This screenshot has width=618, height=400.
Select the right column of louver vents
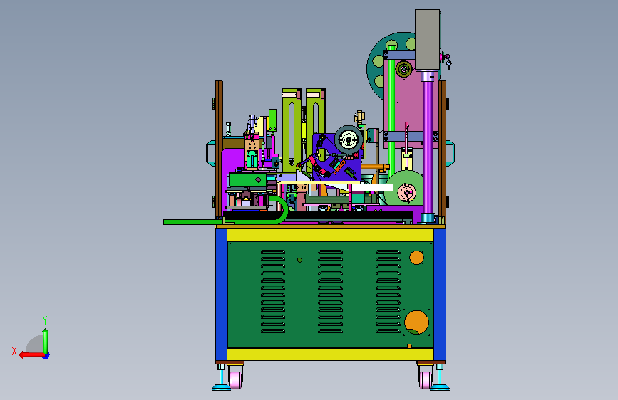(388, 291)
